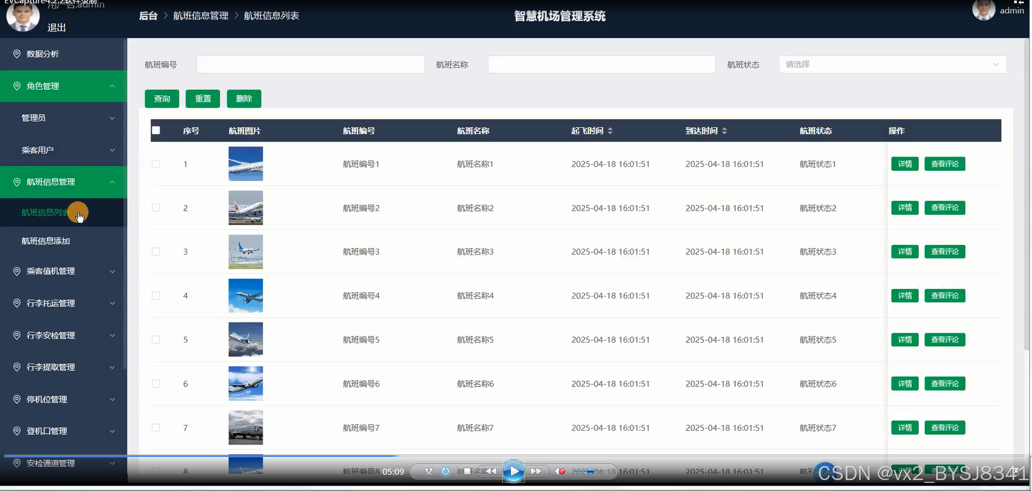Click the 安检通道管理 location pin icon
Screen dimensions: 1032x491
click(x=17, y=463)
